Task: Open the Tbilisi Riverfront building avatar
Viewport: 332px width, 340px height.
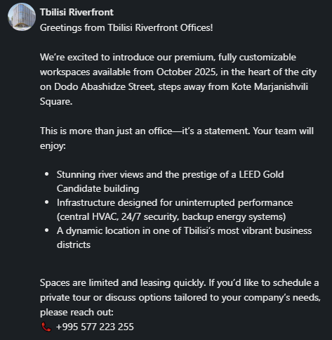Action: [22, 17]
